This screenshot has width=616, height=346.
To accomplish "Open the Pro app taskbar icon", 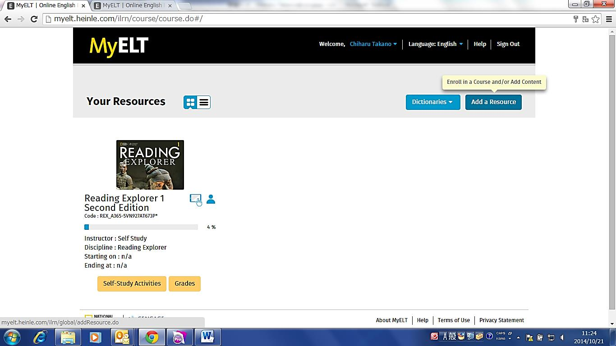I will point(179,337).
